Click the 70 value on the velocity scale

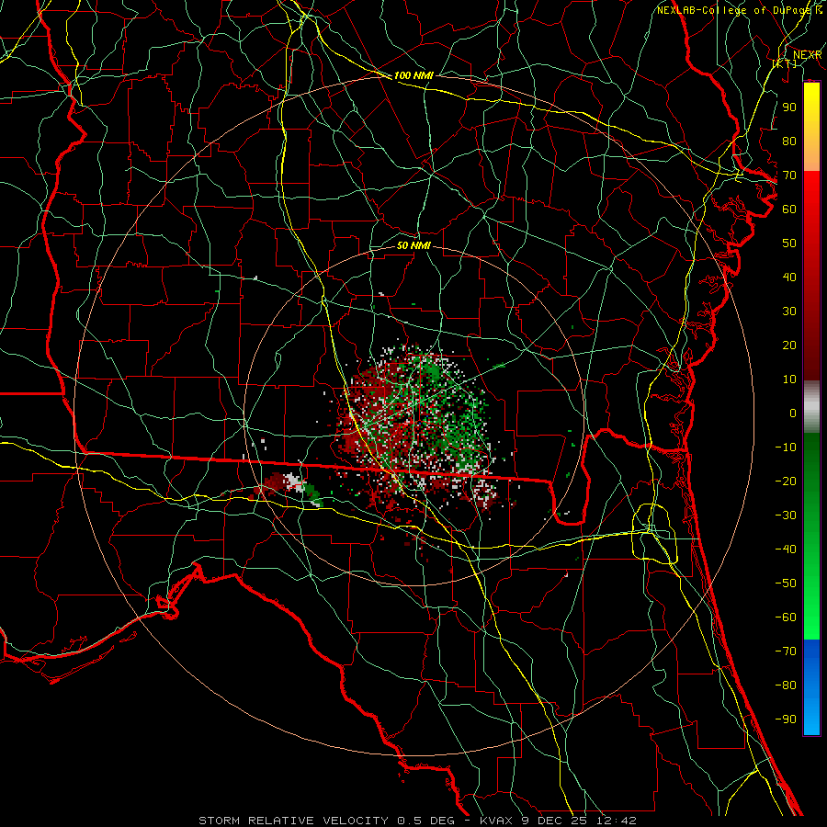(x=789, y=176)
